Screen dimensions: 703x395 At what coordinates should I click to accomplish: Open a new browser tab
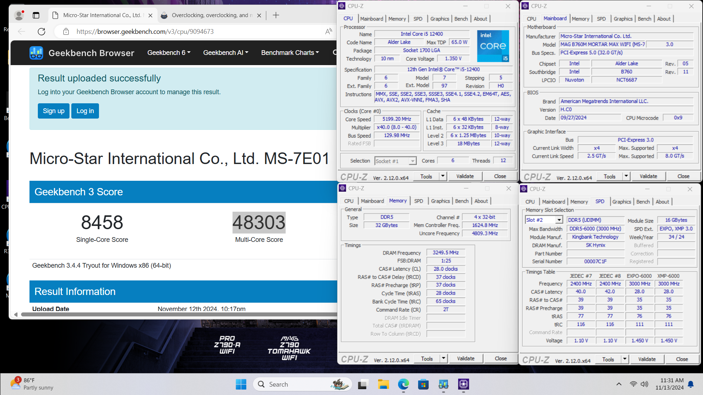(276, 15)
